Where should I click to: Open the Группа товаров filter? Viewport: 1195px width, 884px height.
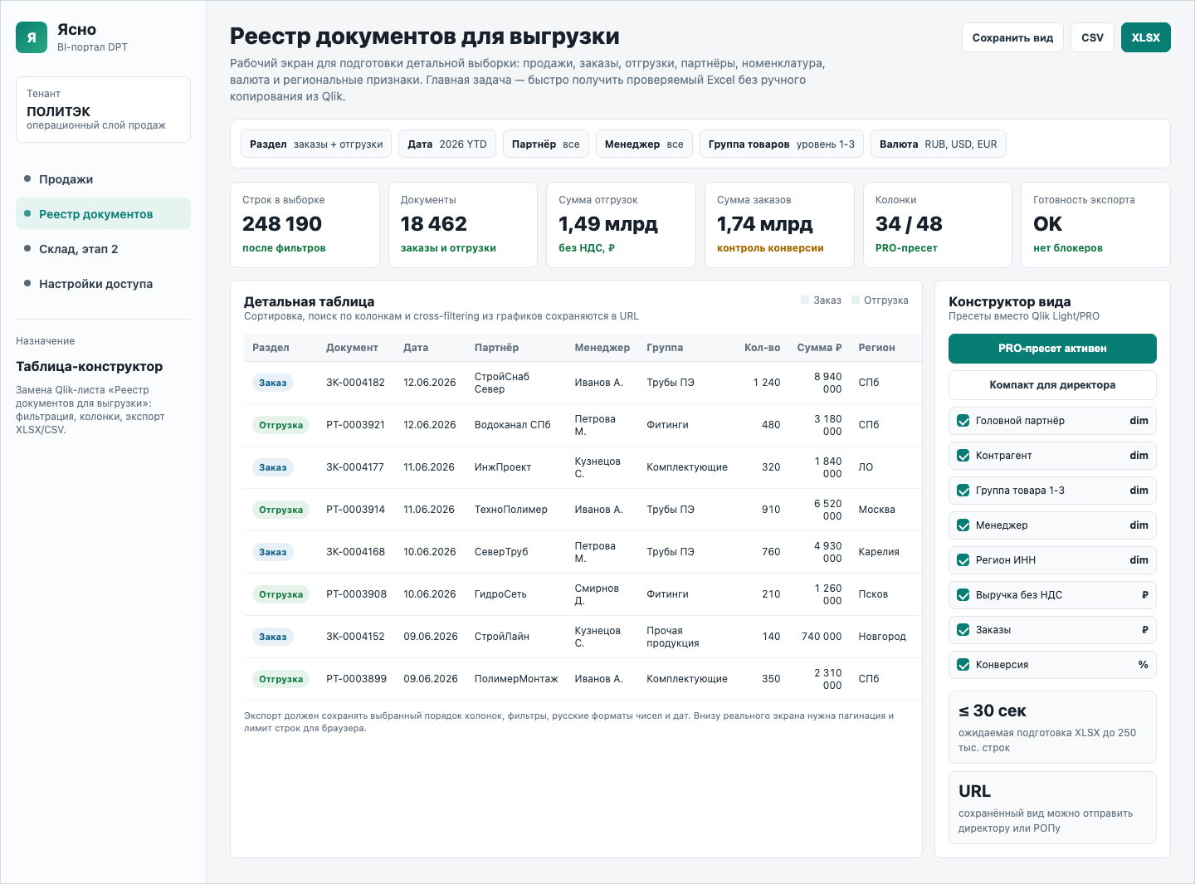[x=782, y=144]
